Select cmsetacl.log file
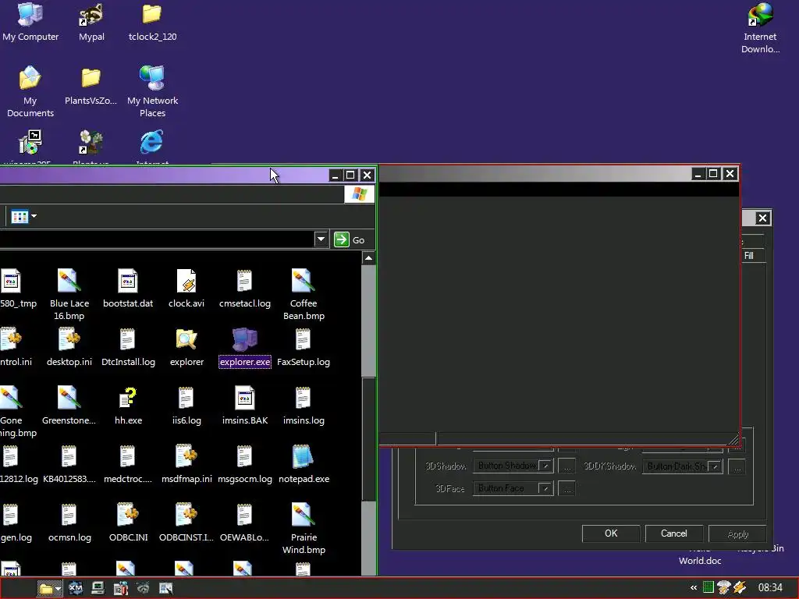 (x=244, y=289)
